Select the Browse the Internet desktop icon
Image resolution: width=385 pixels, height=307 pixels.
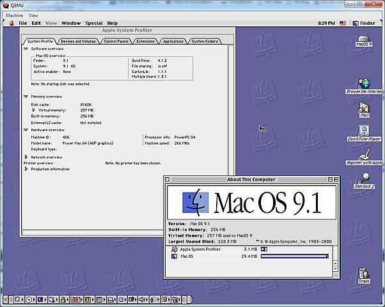click(365, 86)
